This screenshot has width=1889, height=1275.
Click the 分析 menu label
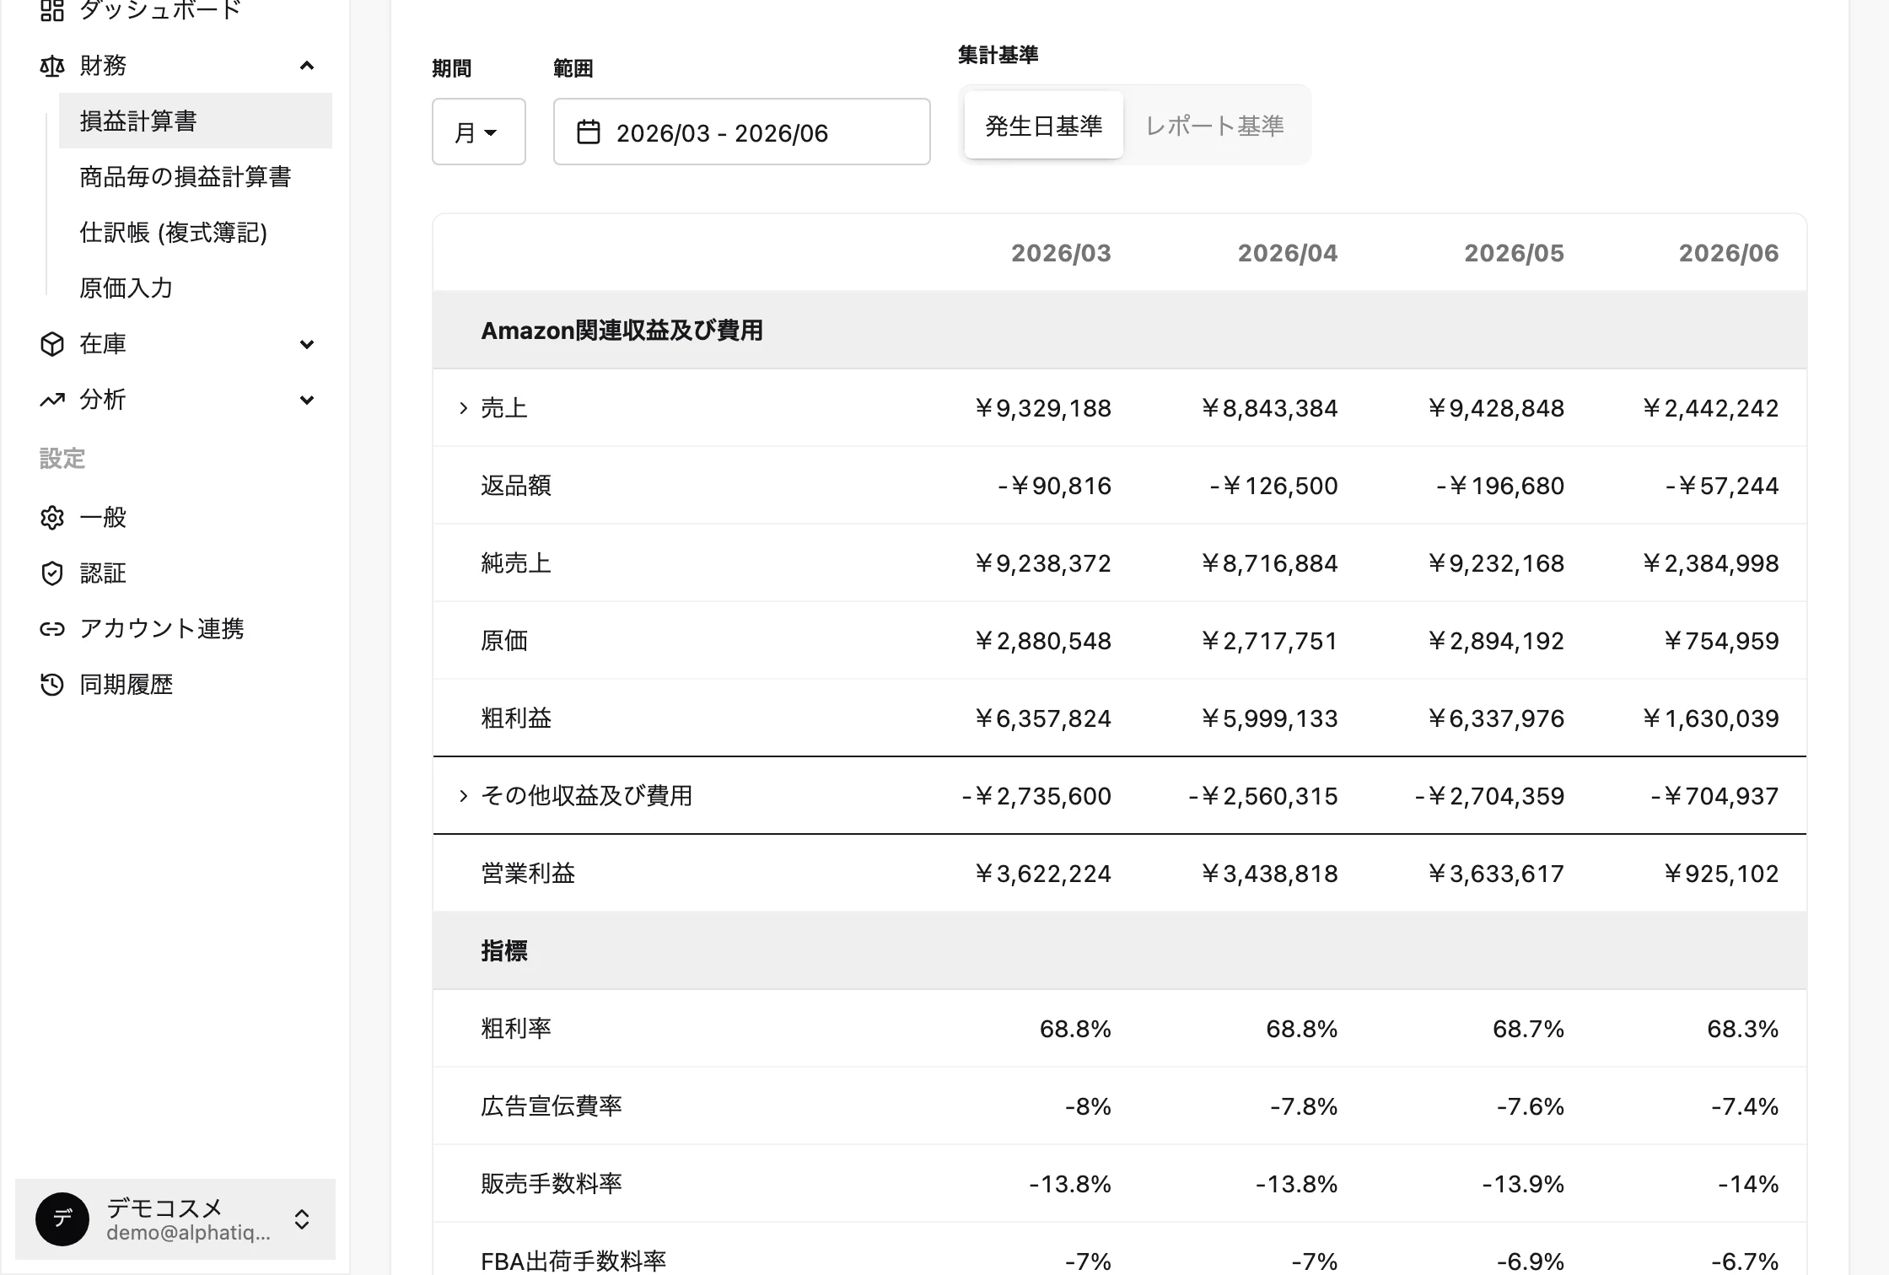tap(103, 399)
